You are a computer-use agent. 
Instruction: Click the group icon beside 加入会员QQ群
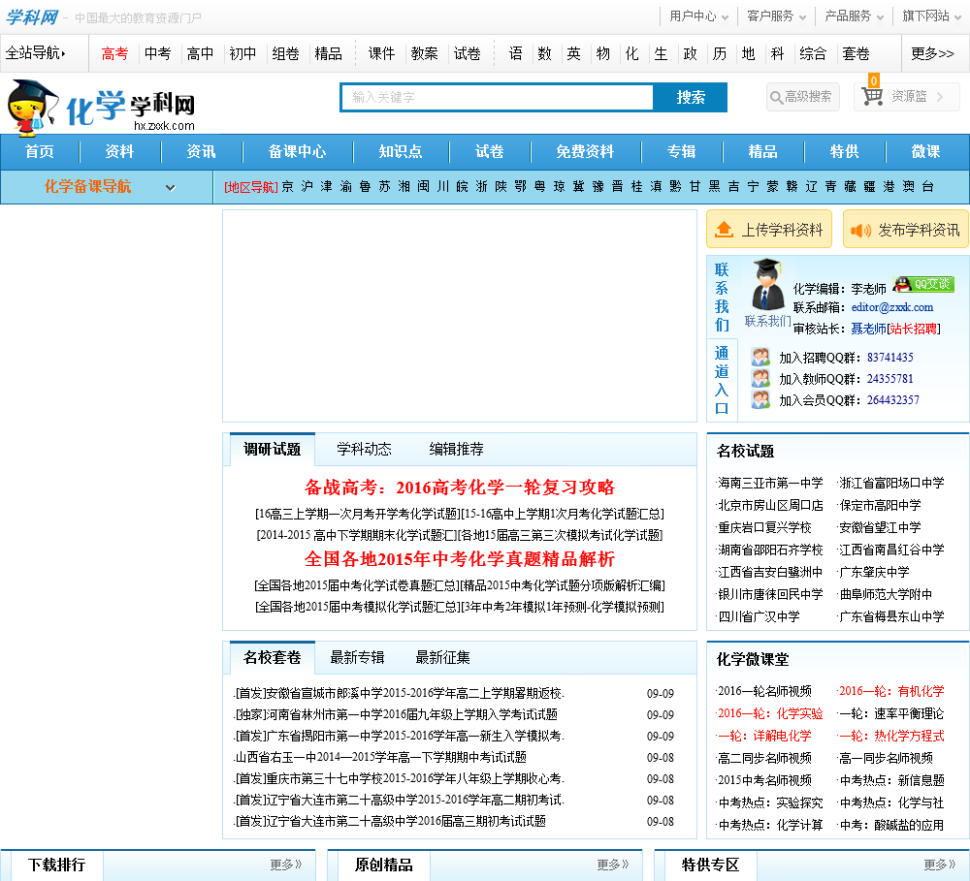(x=760, y=400)
